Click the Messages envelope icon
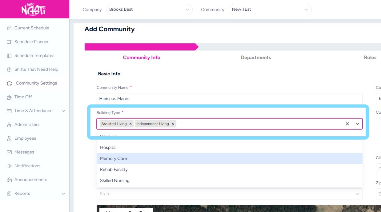This screenshot has width=381, height=212. [9, 152]
